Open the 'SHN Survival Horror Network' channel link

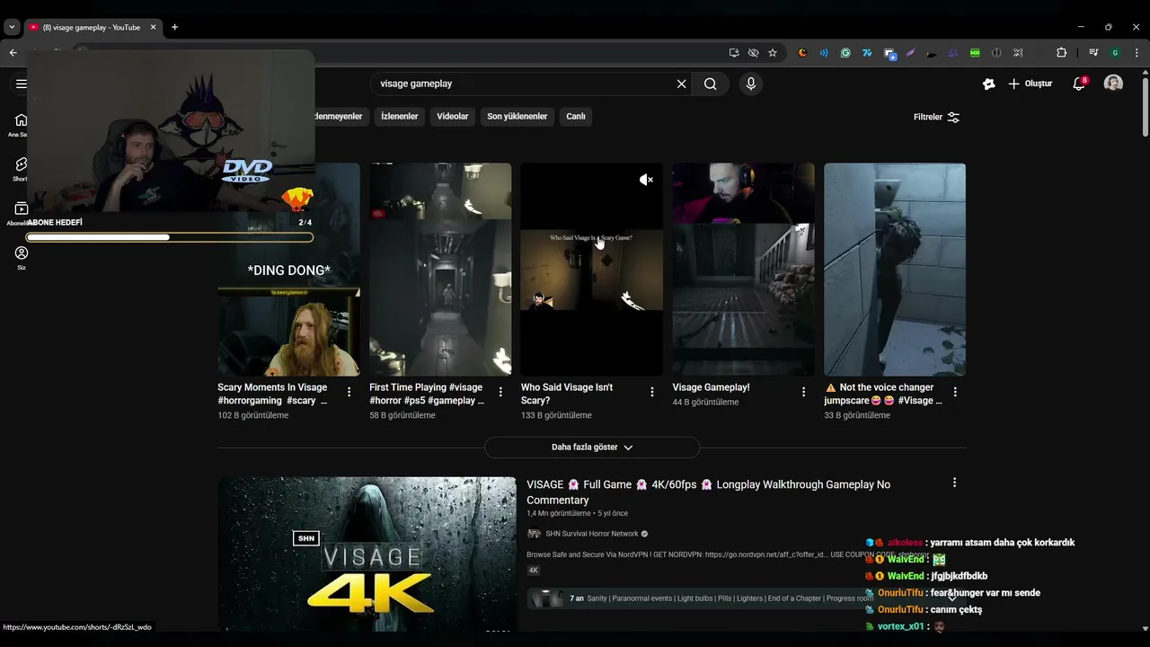[592, 534]
